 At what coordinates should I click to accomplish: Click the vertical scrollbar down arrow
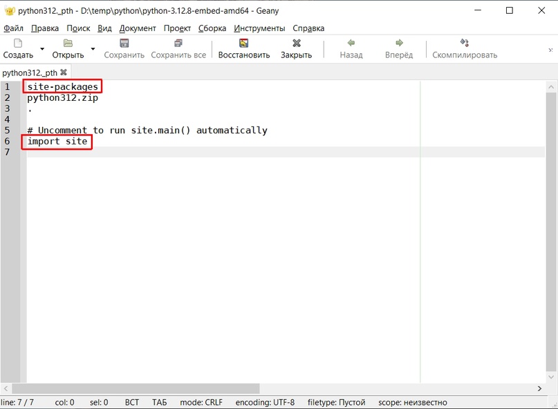[552, 377]
